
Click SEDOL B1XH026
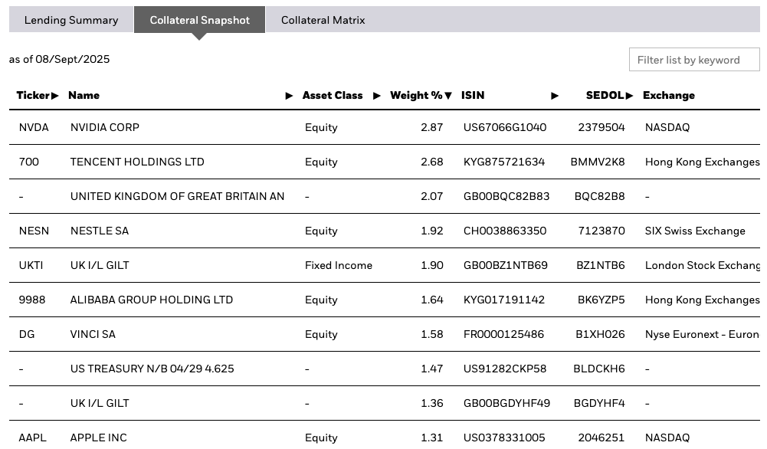(x=600, y=334)
